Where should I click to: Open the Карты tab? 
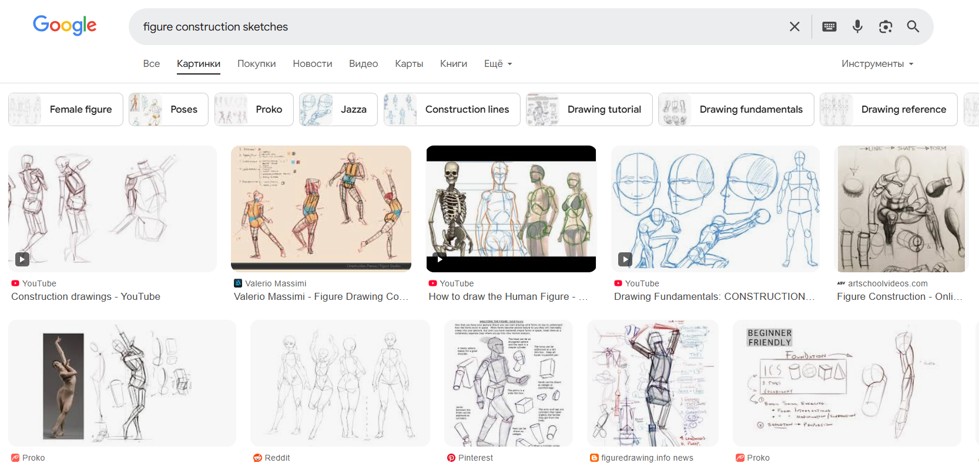click(x=409, y=63)
